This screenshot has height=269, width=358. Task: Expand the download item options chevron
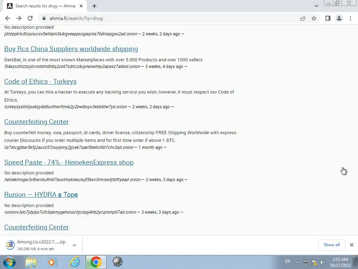click(x=74, y=245)
